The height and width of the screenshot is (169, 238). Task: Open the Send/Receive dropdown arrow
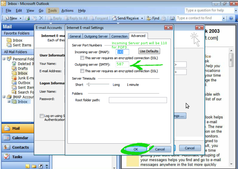point(142,18)
